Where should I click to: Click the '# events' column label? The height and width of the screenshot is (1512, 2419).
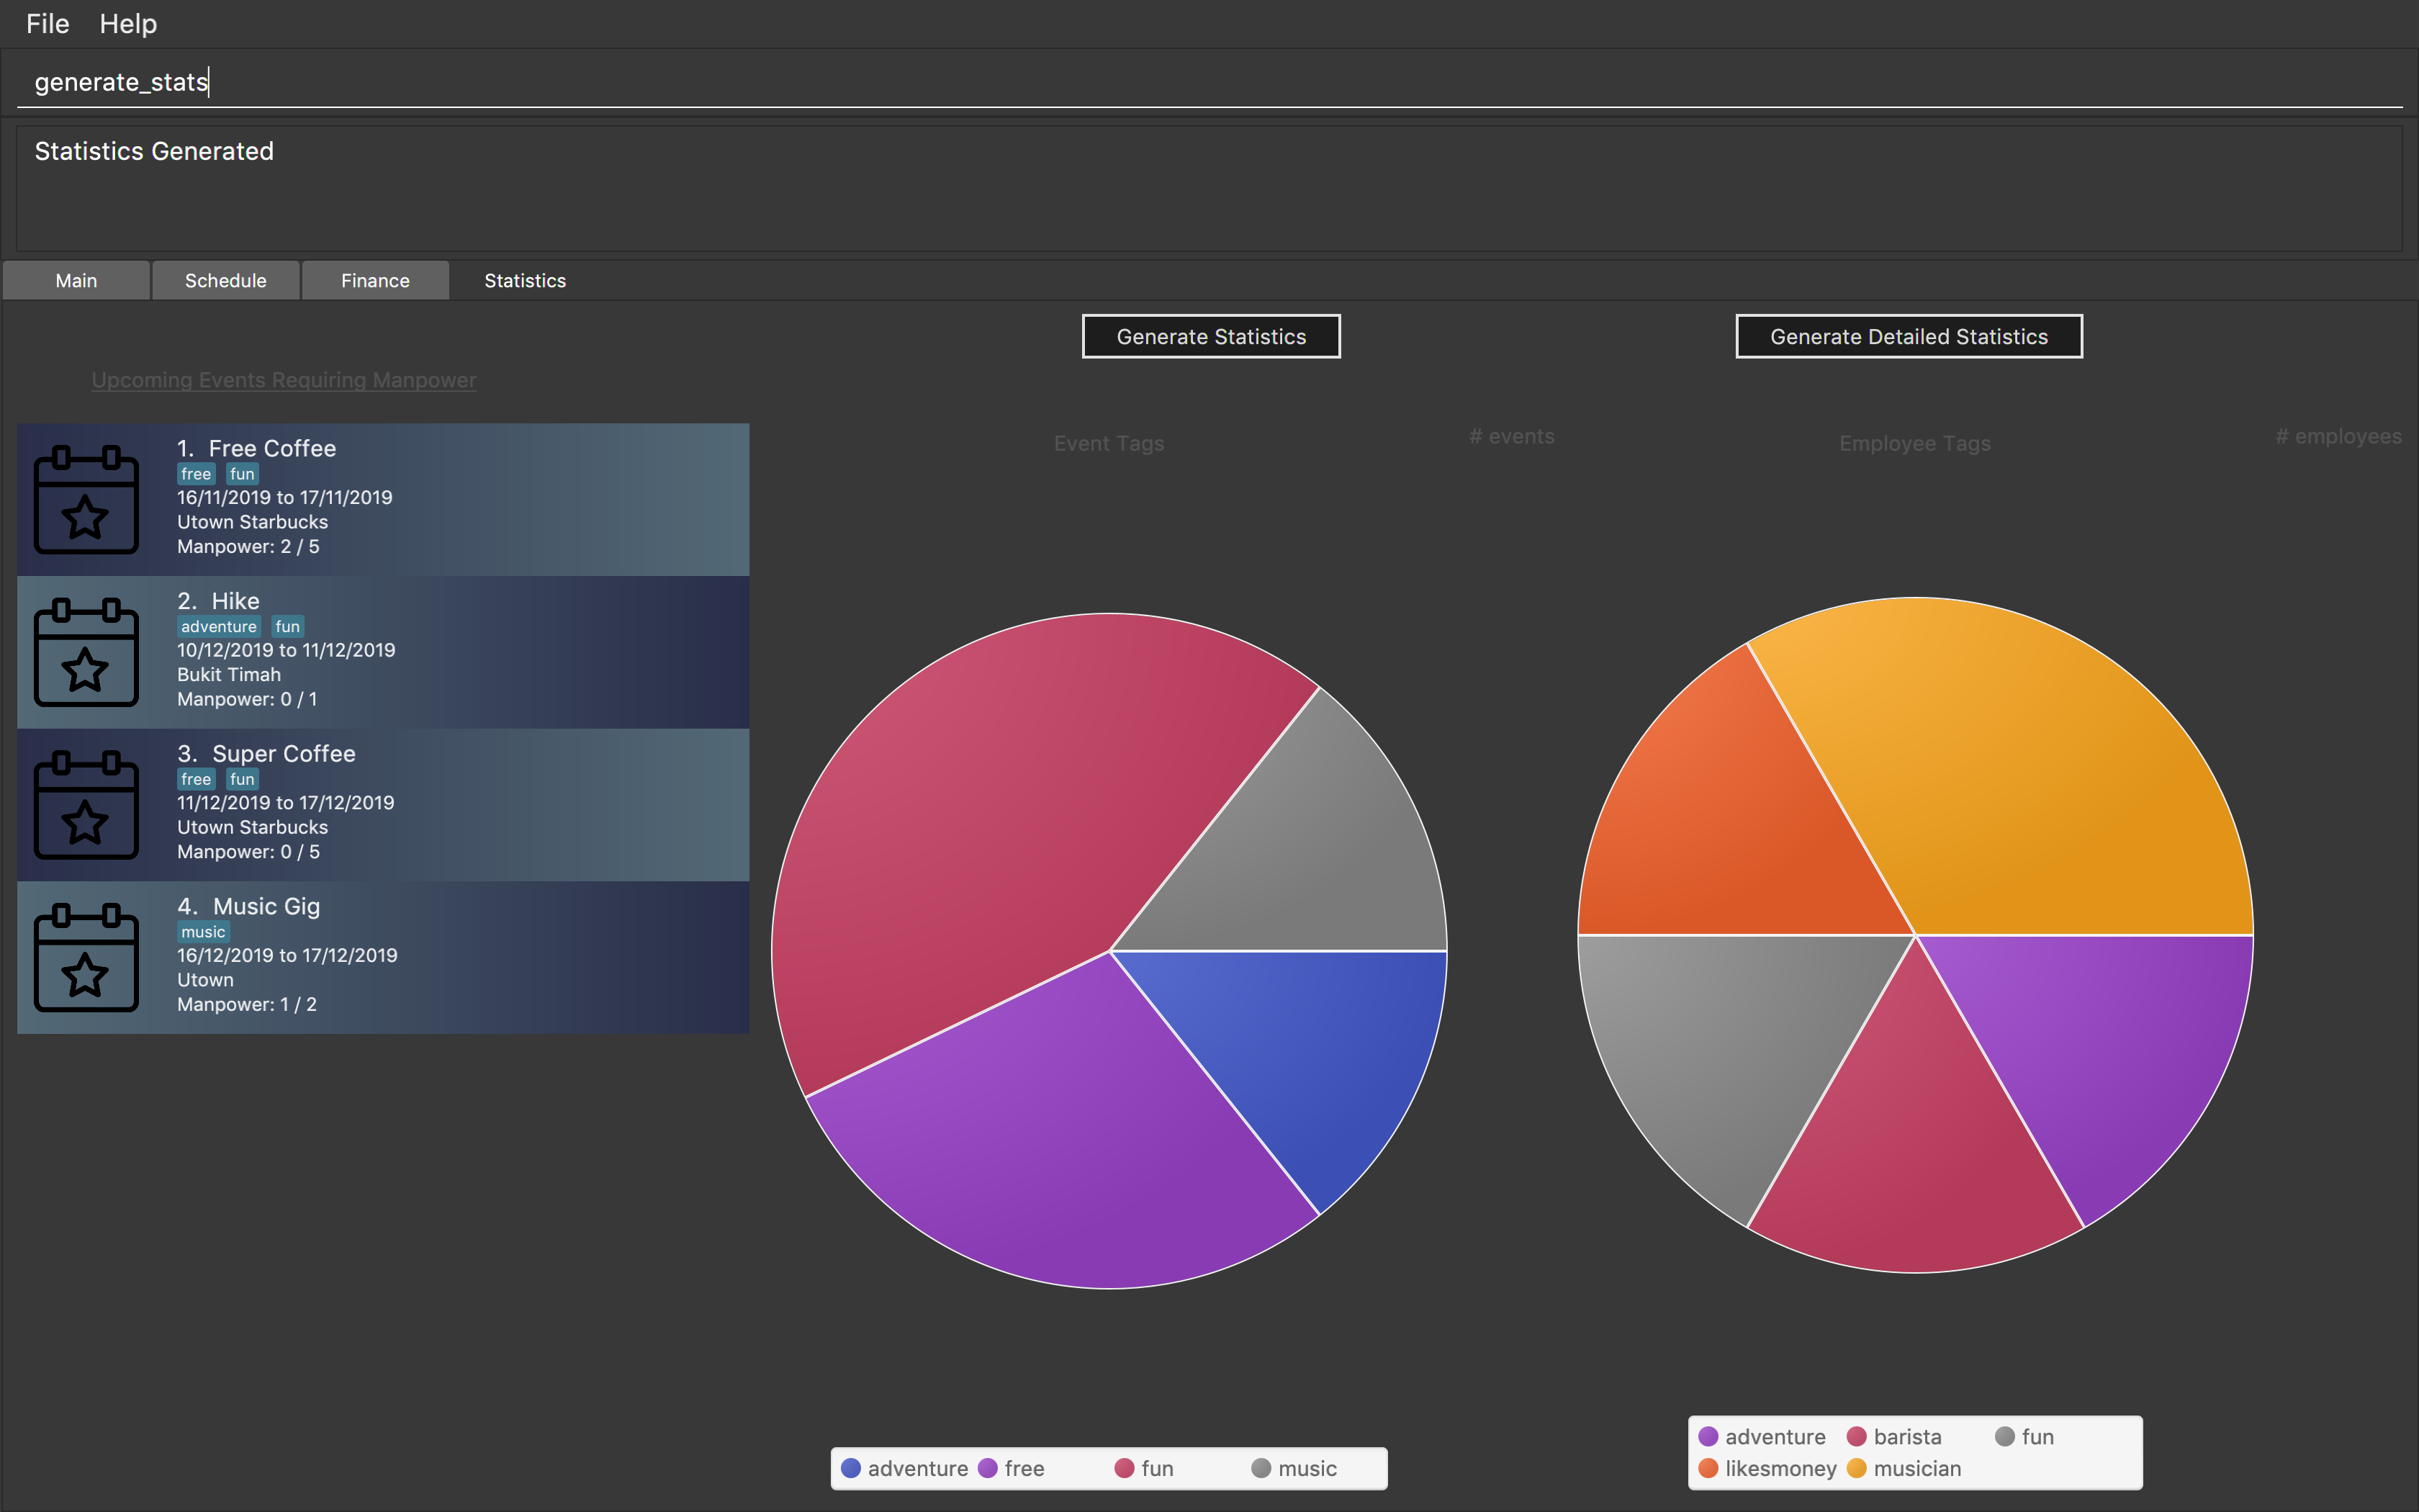pyautogui.click(x=1511, y=436)
